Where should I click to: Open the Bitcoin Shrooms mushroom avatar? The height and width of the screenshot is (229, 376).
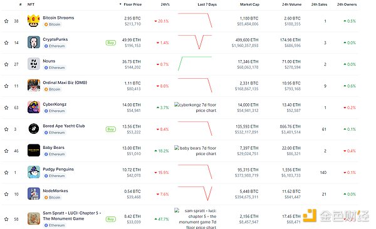(x=34, y=21)
